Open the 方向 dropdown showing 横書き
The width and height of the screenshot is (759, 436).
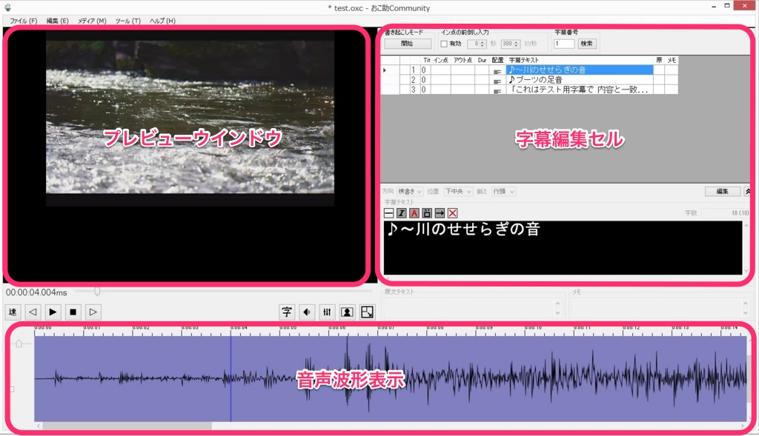click(409, 192)
